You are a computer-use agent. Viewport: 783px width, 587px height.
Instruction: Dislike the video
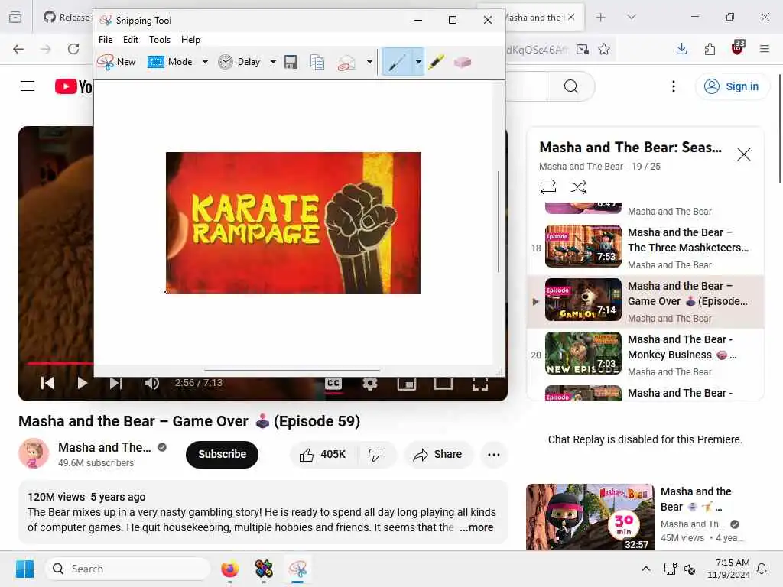(x=375, y=454)
